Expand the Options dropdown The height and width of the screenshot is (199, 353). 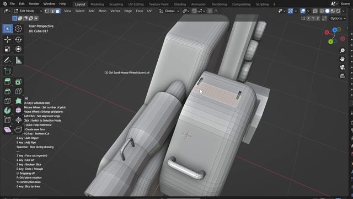[338, 18]
